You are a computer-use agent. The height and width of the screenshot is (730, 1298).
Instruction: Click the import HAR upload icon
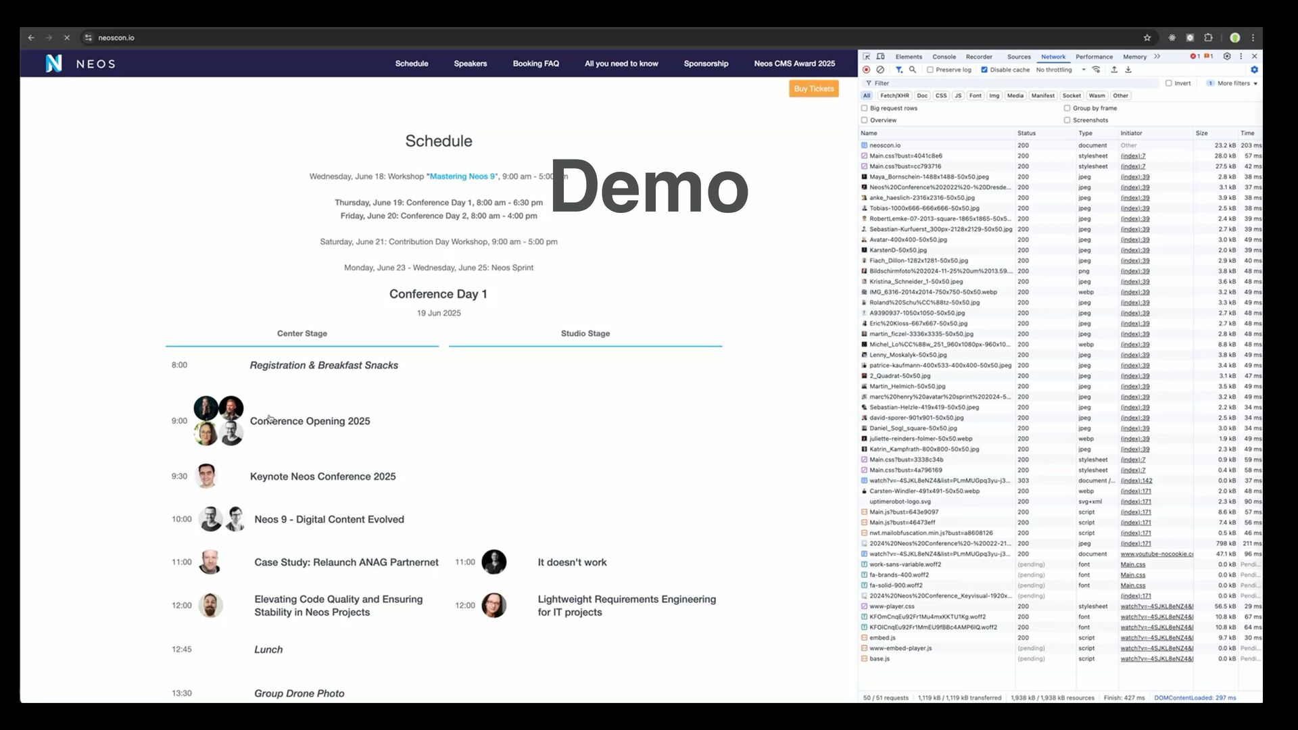[x=1114, y=70]
